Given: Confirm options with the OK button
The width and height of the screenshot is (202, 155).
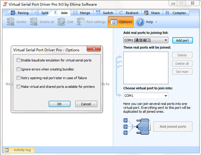Looking at the screenshot, I should tap(60, 104).
